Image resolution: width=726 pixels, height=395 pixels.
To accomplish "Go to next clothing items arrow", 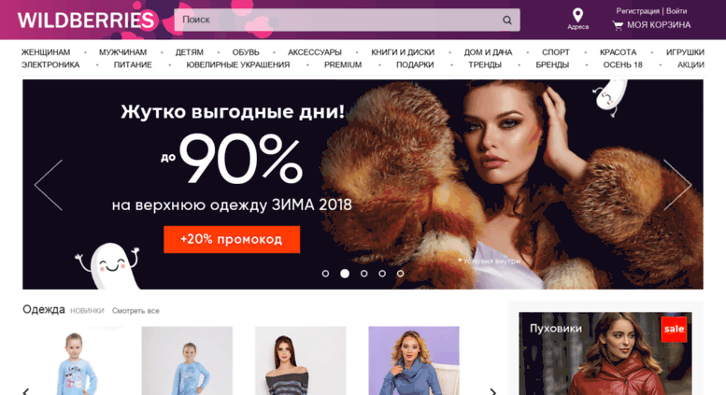I will [x=493, y=391].
